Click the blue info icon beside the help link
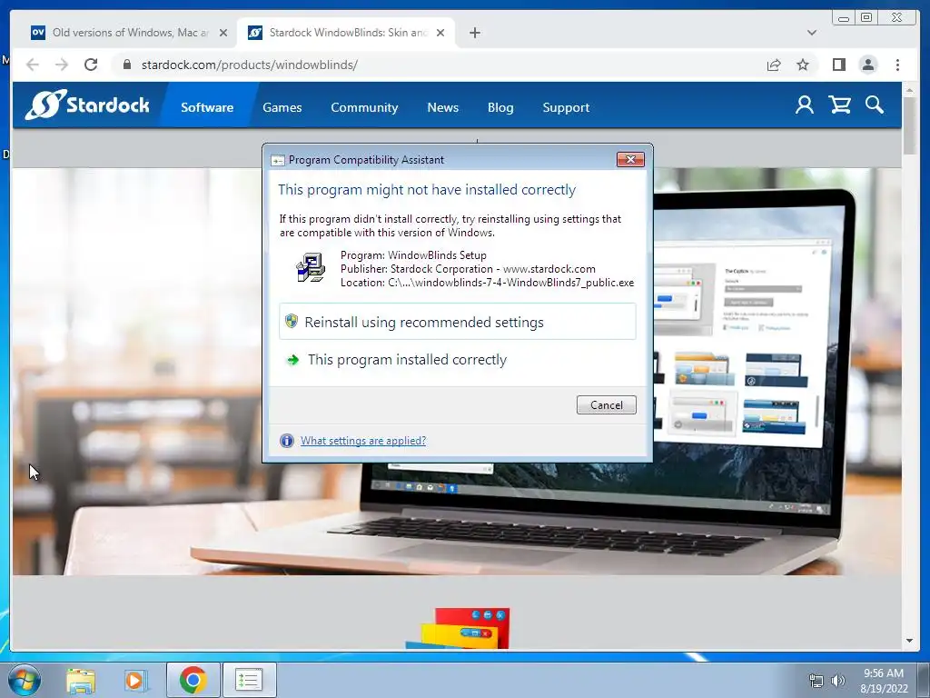930x698 pixels. (x=287, y=441)
